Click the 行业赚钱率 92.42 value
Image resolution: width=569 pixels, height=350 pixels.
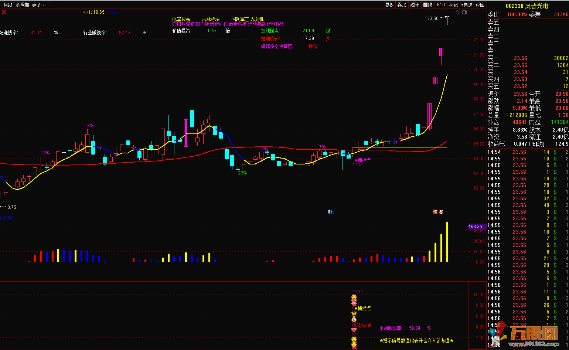pos(125,33)
